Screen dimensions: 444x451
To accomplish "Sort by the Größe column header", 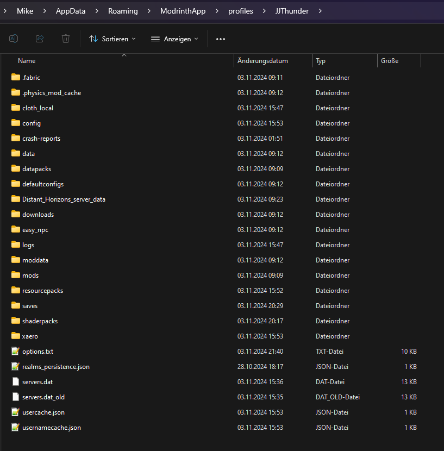I will click(x=390, y=61).
